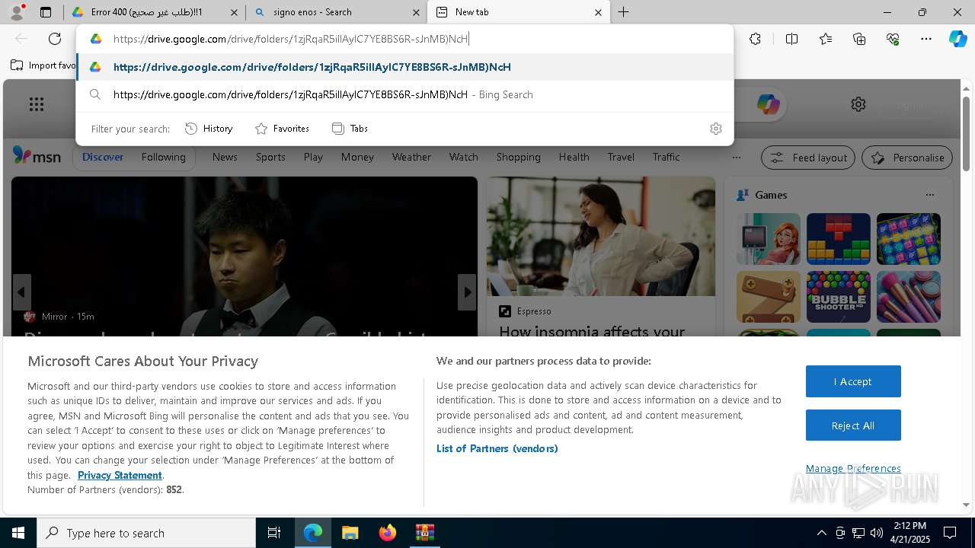Click Reject All privacy button
The height and width of the screenshot is (548, 975).
click(853, 425)
